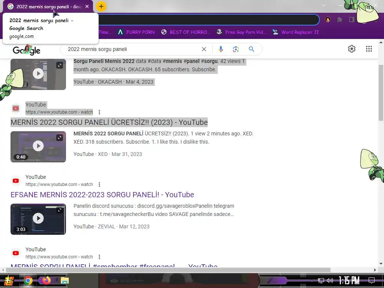Play the 0:40 XED video thumbnail
This screenshot has height=288, width=384.
pyautogui.click(x=38, y=146)
